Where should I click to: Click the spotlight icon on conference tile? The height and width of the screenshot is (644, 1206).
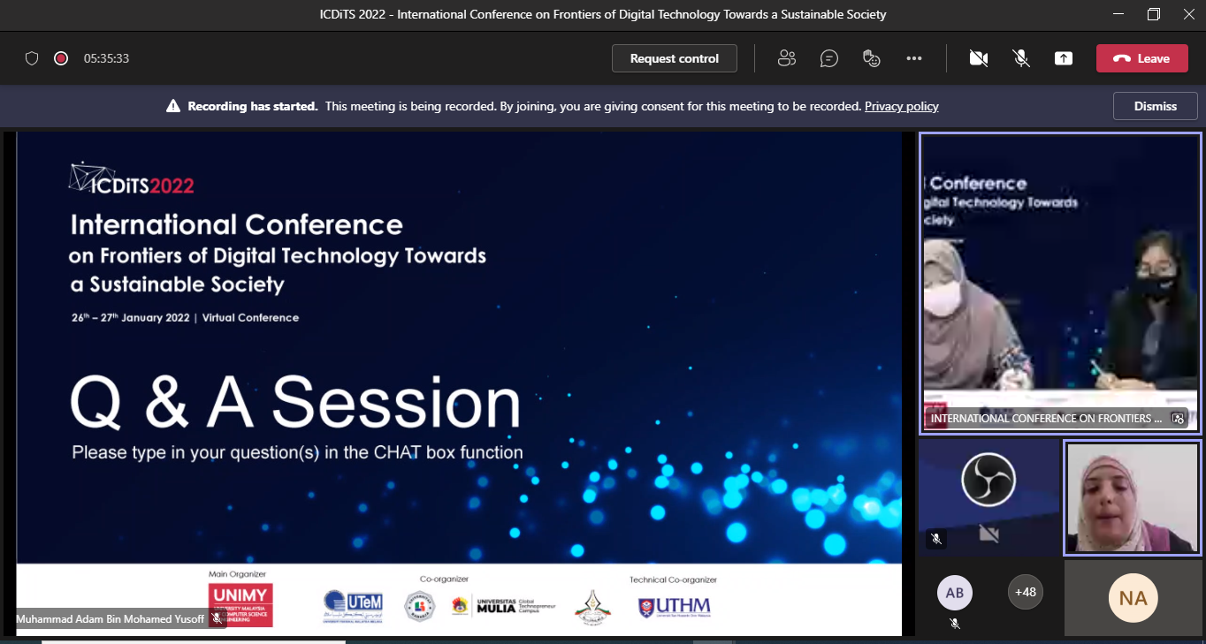pos(1178,419)
